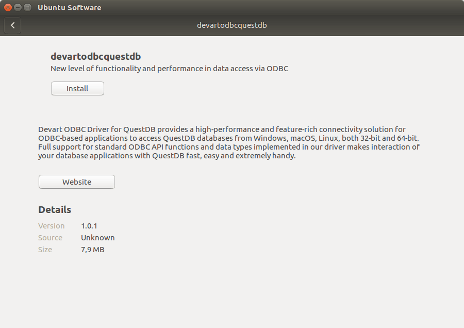Click the devartodbcquestdb title bar text

tap(231, 25)
